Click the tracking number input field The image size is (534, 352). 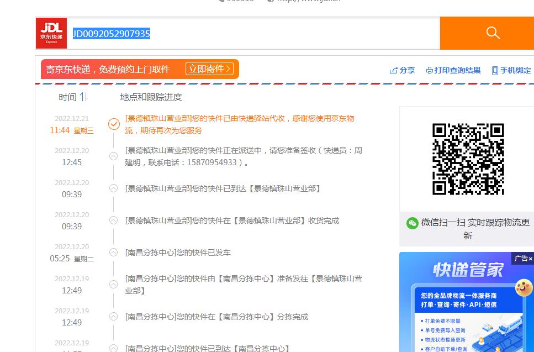pyautogui.click(x=255, y=33)
